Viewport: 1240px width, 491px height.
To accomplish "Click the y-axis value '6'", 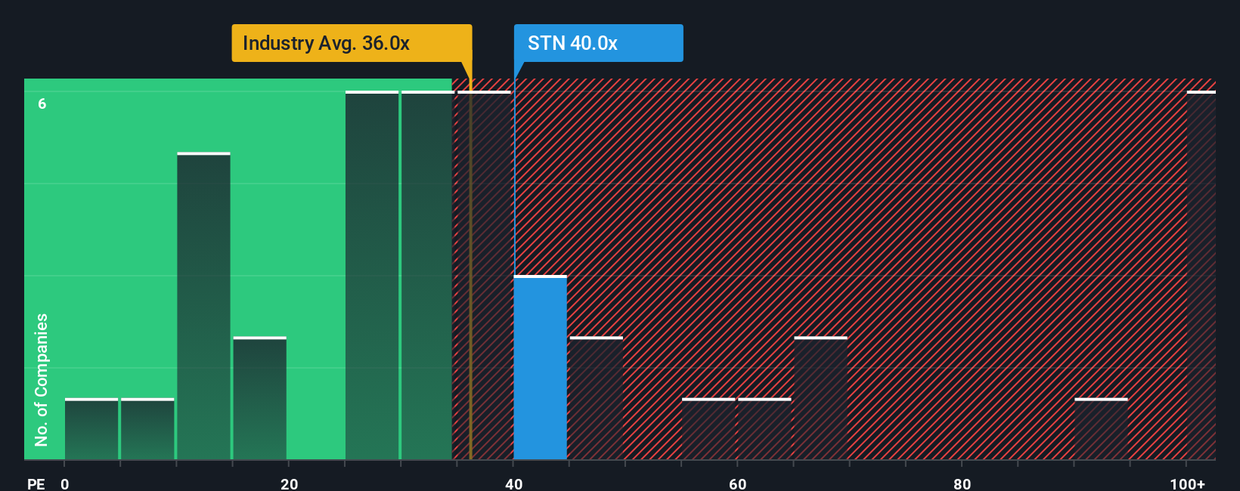I will (x=42, y=103).
